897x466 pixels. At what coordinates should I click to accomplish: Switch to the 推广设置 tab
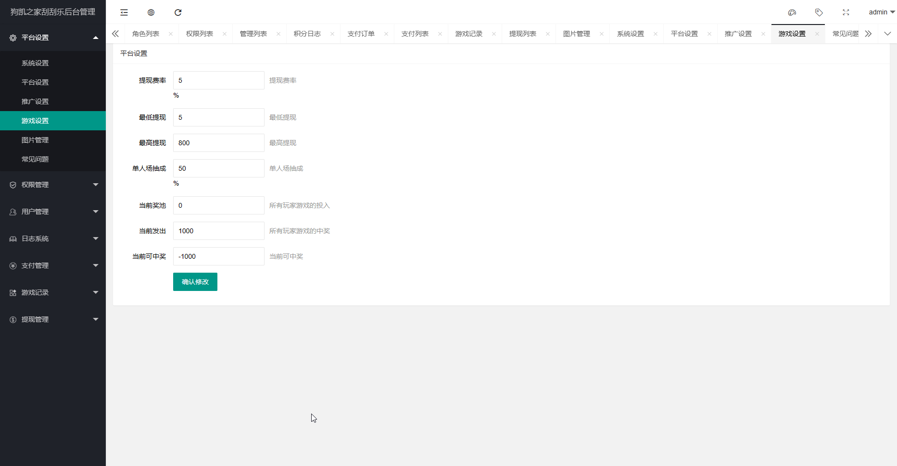[738, 34]
